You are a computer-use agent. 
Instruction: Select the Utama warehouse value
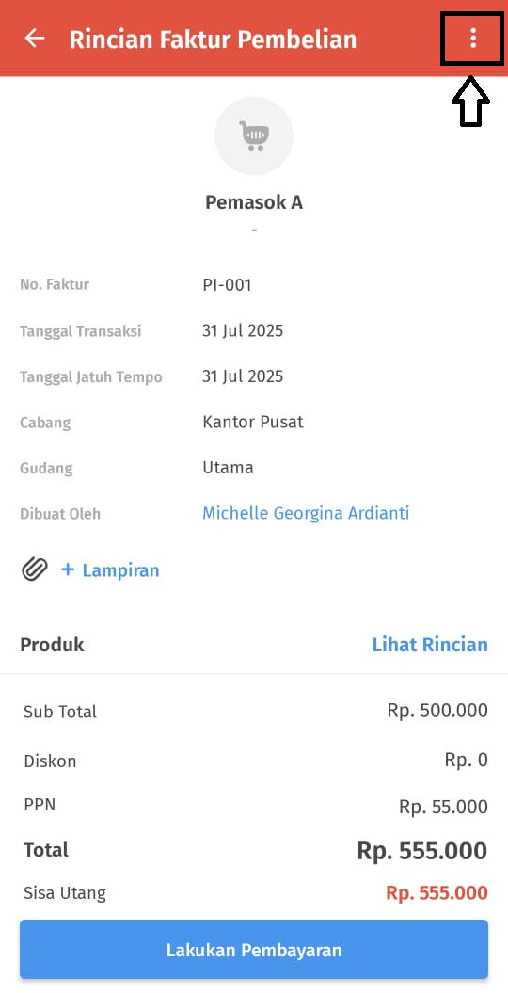pyautogui.click(x=228, y=468)
